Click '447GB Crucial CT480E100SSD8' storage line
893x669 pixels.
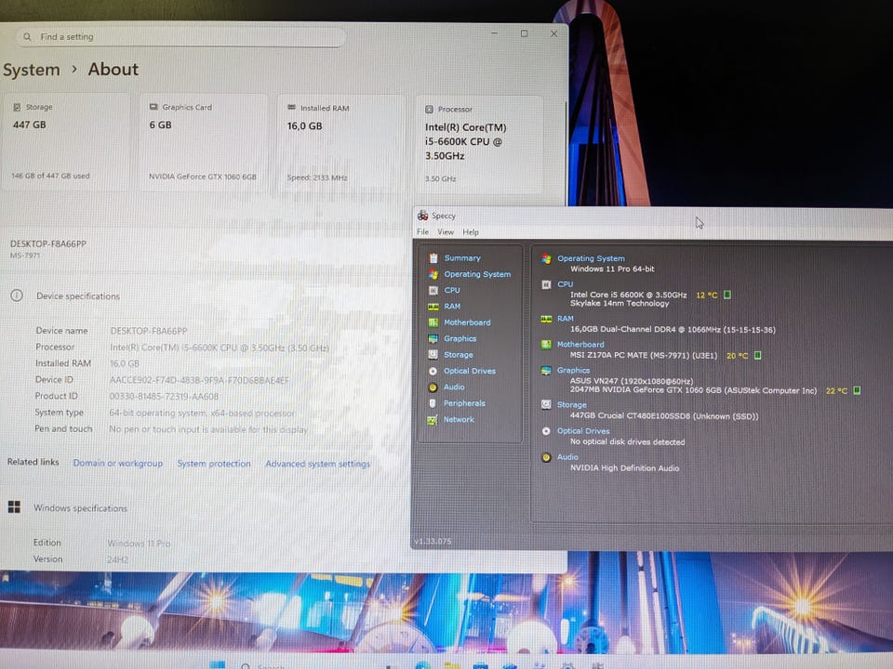coord(664,416)
